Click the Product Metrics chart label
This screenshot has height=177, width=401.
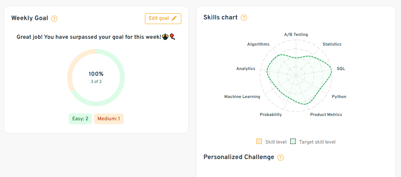[x=326, y=115]
